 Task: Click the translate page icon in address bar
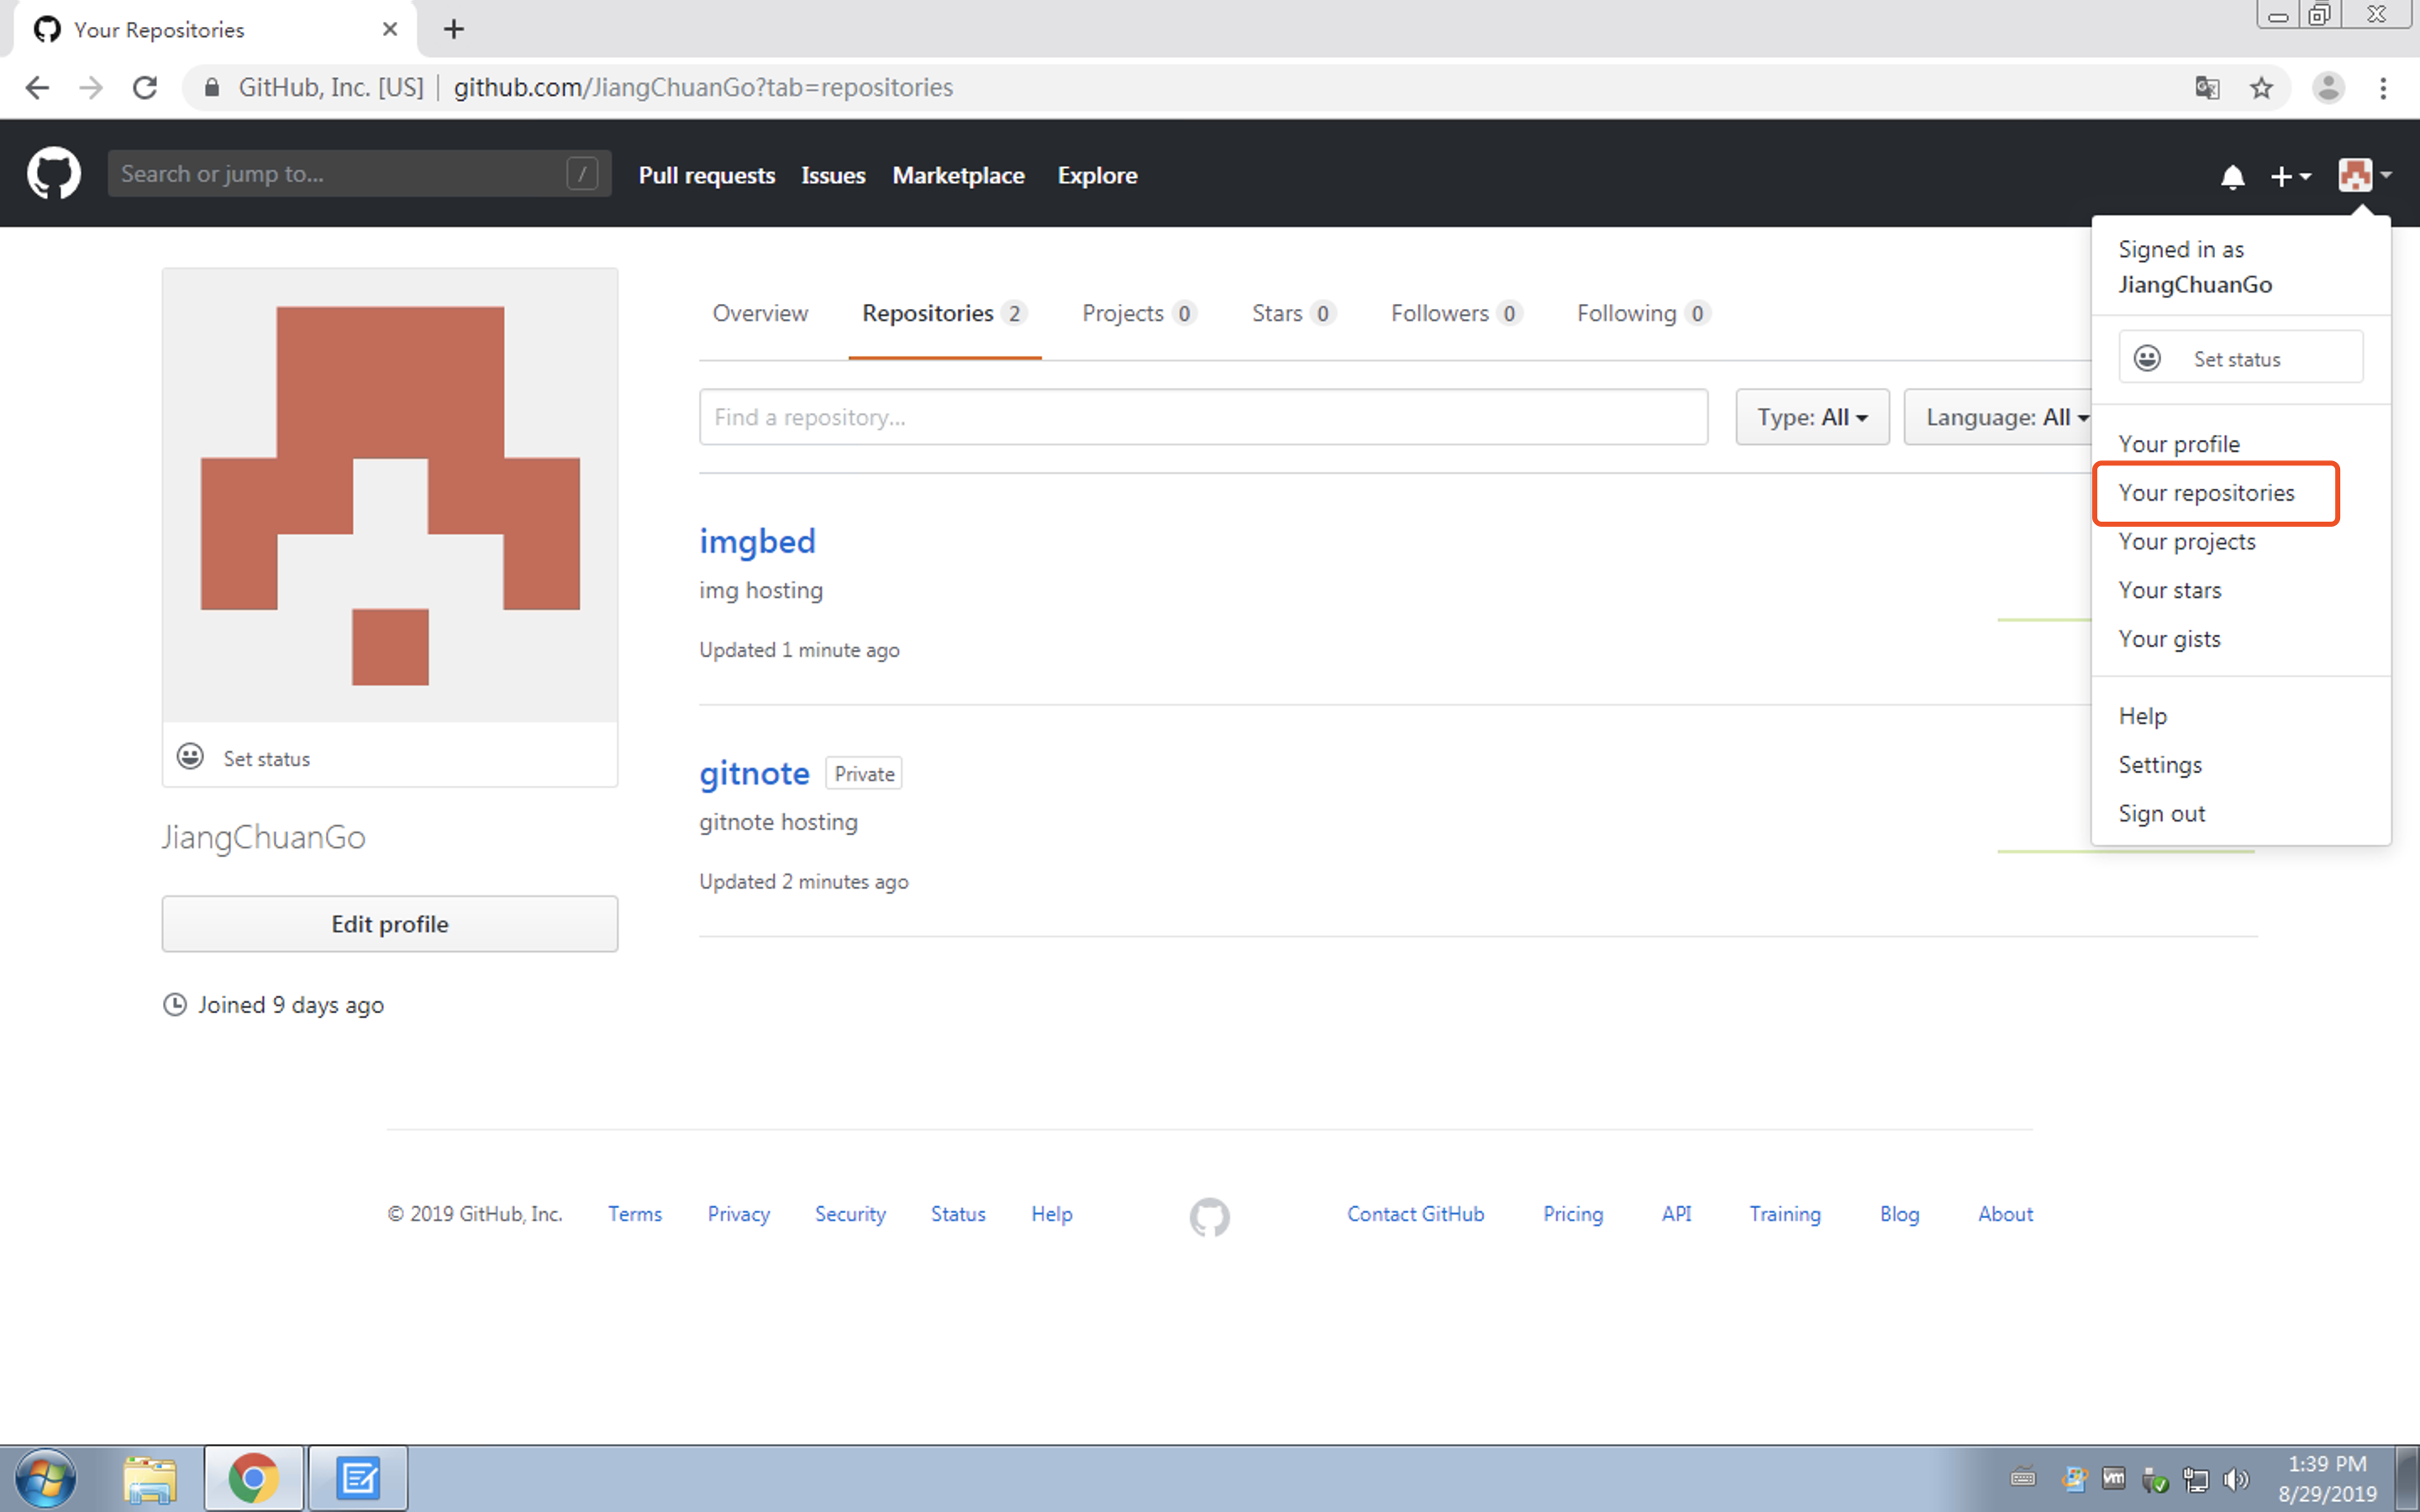tap(2207, 88)
